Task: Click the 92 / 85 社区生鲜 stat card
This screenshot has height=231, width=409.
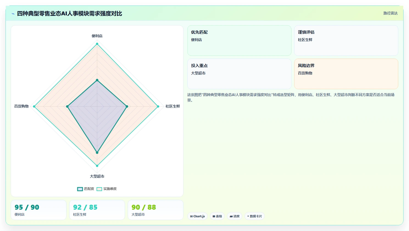Action: click(97, 210)
